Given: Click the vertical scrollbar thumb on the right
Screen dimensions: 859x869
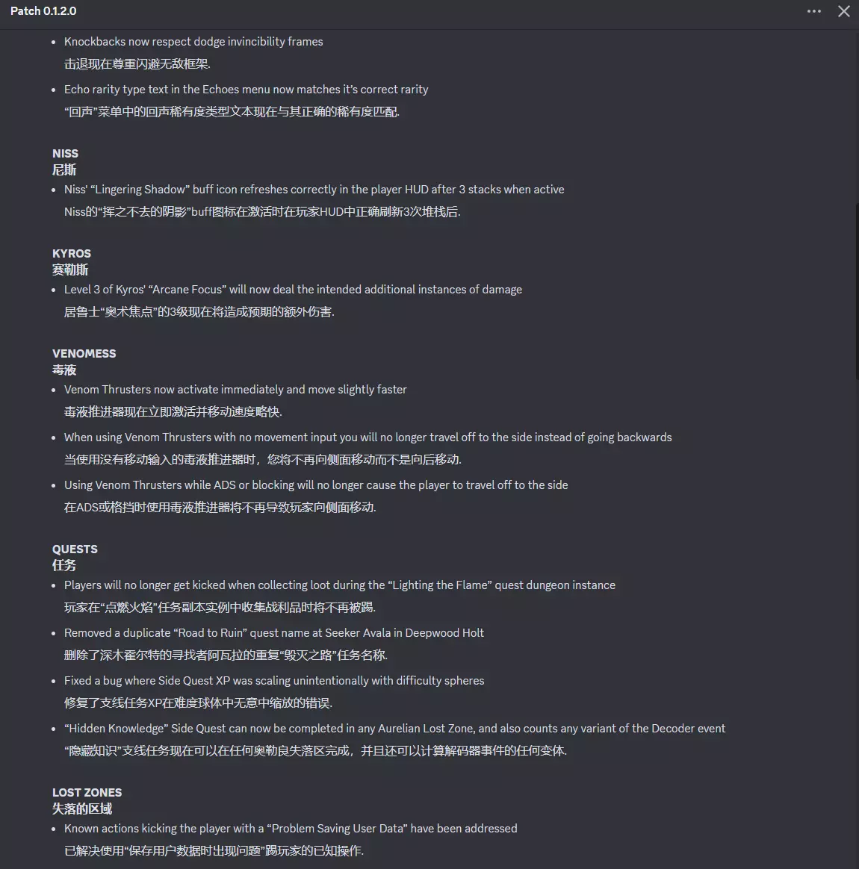Looking at the screenshot, I should point(857,291).
